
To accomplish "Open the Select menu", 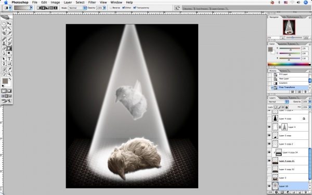I will coord(80,3).
